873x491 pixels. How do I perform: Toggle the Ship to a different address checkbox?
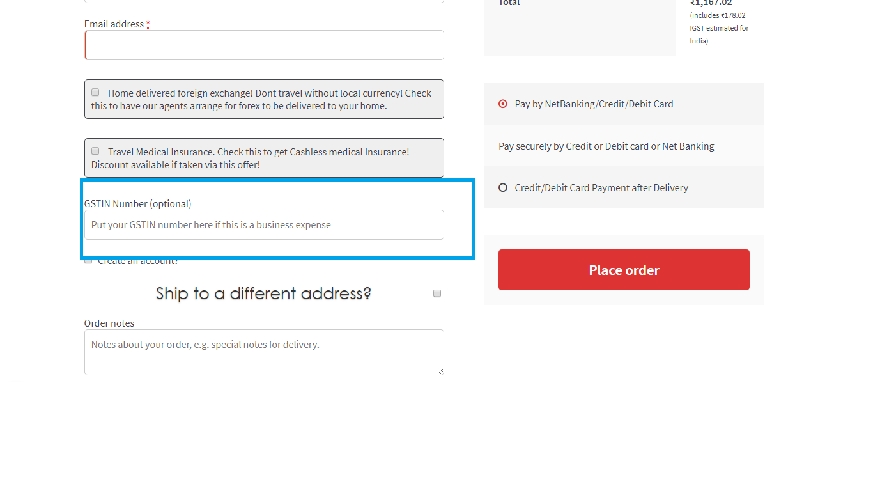pyautogui.click(x=437, y=293)
